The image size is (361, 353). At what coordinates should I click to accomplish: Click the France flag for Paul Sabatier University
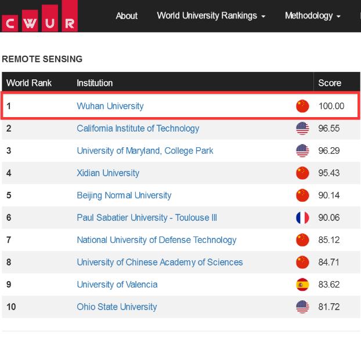pyautogui.click(x=302, y=218)
